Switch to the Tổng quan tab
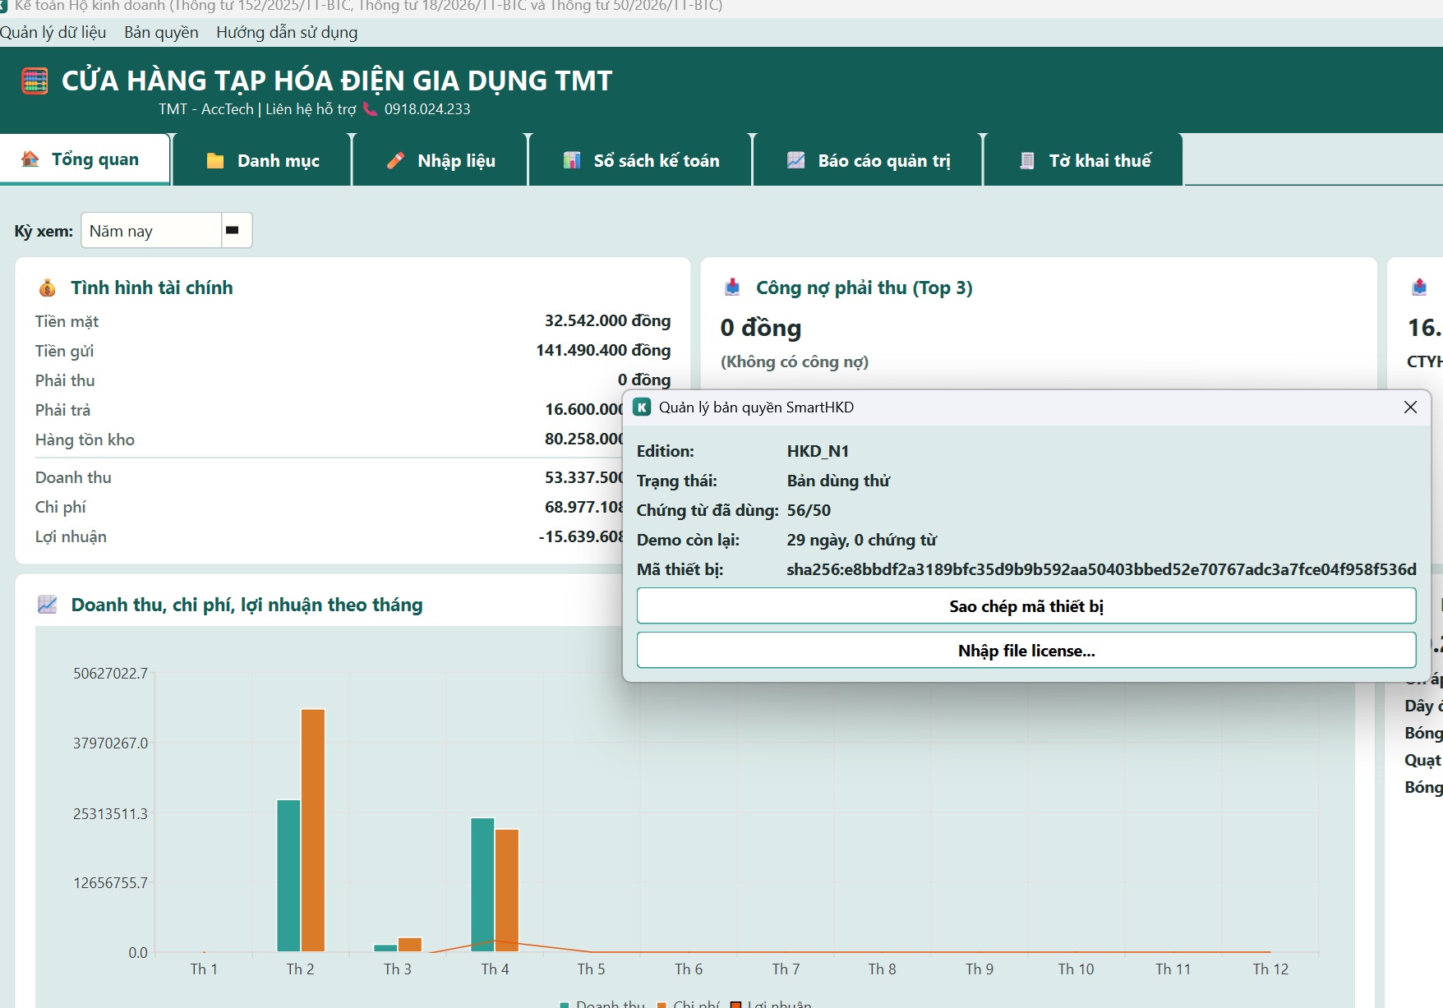 (x=85, y=159)
